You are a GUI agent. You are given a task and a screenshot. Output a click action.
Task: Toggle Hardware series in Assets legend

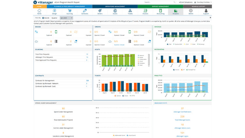pos(141,63)
